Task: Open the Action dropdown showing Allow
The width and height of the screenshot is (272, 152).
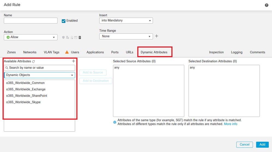Action: pos(31,37)
